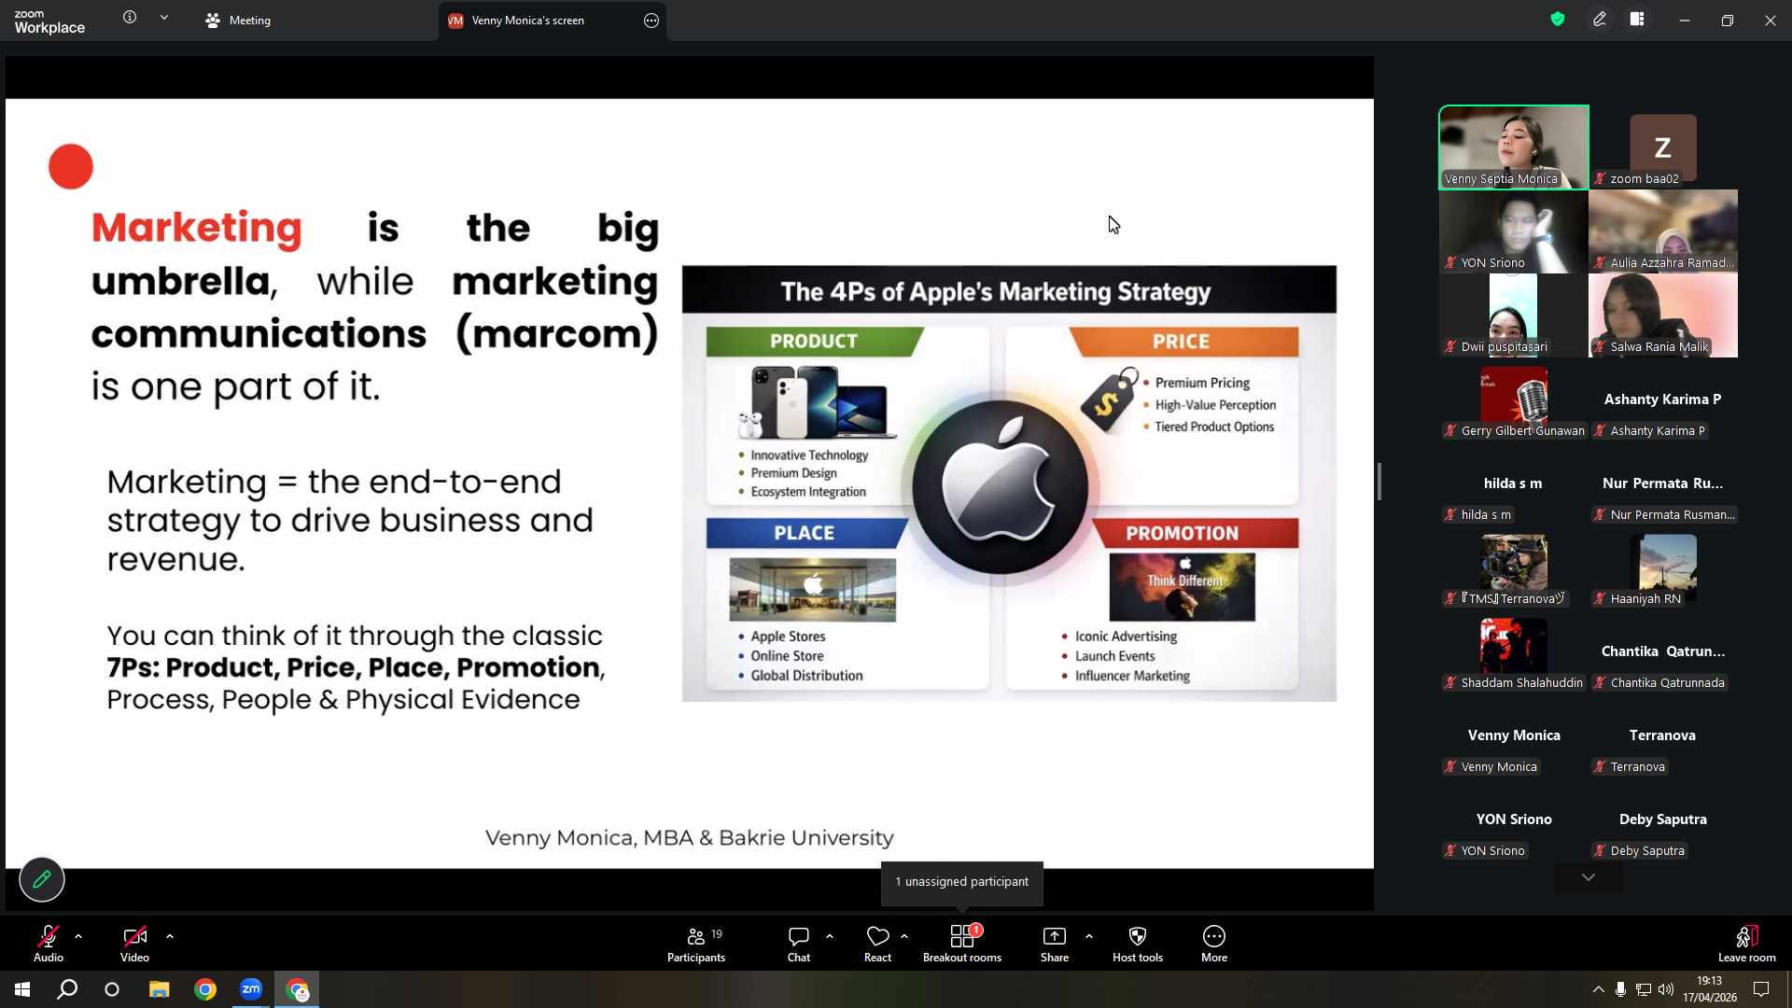Open the More options menu
The height and width of the screenshot is (1008, 1792).
pos(1214,944)
